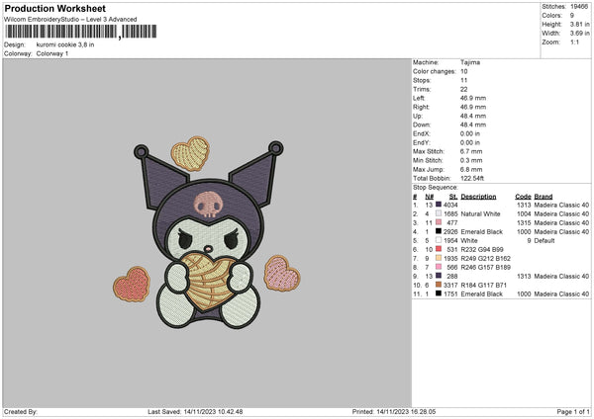Screen dimensions: 594x419
Task: Click the Trims value '22'
Action: point(464,89)
